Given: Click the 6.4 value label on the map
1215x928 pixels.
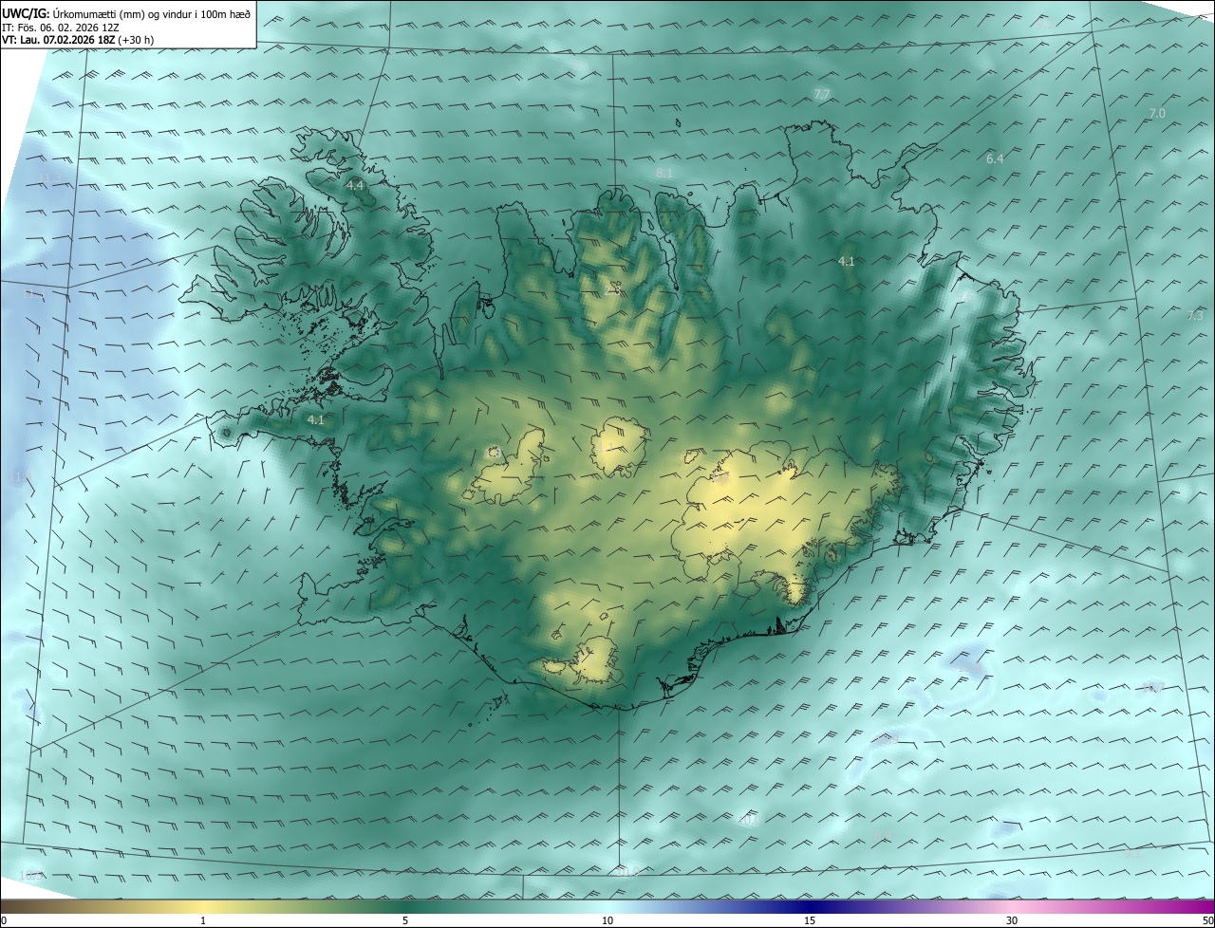Looking at the screenshot, I should (995, 158).
